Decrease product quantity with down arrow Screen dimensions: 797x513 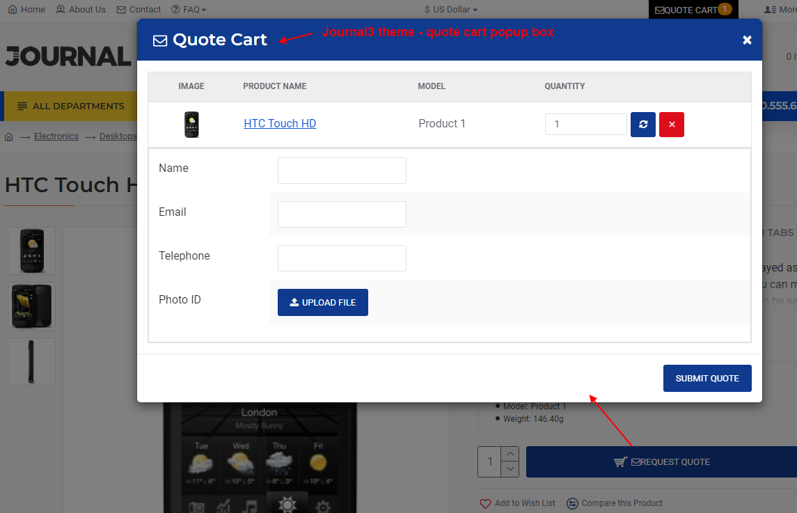(510, 469)
